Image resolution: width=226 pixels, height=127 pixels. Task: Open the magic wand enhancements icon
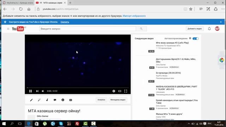coord(39,100)
